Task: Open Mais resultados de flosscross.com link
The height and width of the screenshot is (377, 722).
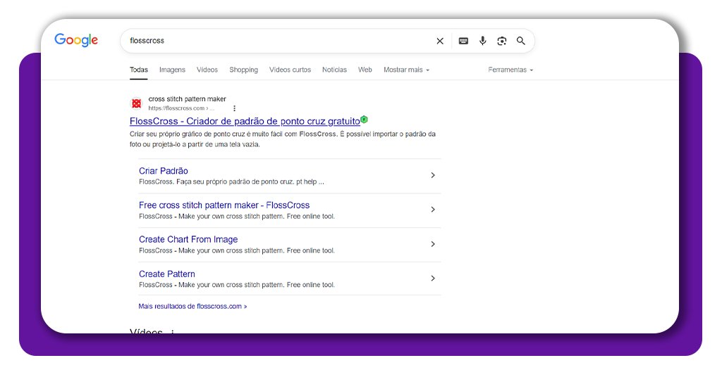Action: (192, 306)
